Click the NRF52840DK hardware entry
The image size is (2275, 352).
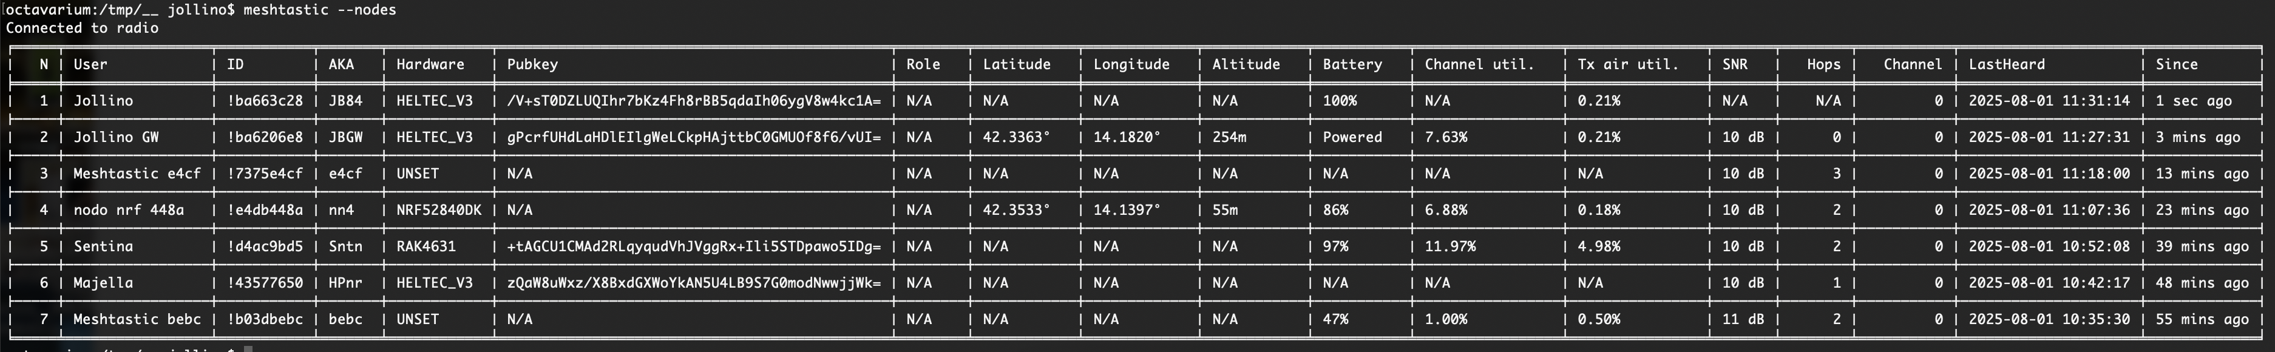[x=438, y=210]
